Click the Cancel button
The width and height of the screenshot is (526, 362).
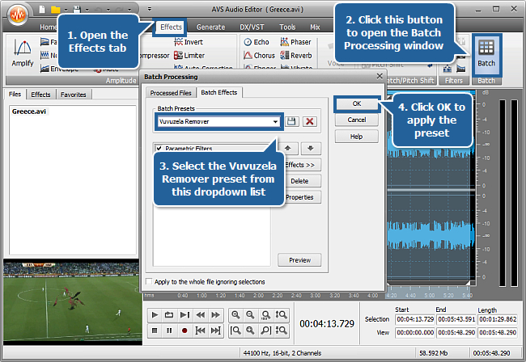click(357, 120)
